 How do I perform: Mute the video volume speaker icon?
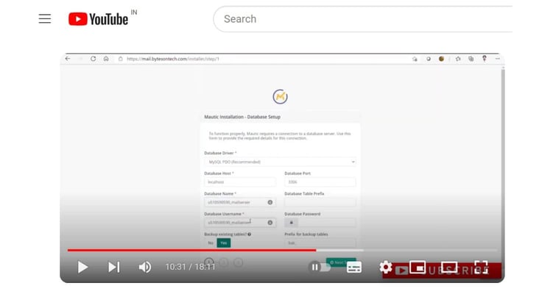click(145, 267)
